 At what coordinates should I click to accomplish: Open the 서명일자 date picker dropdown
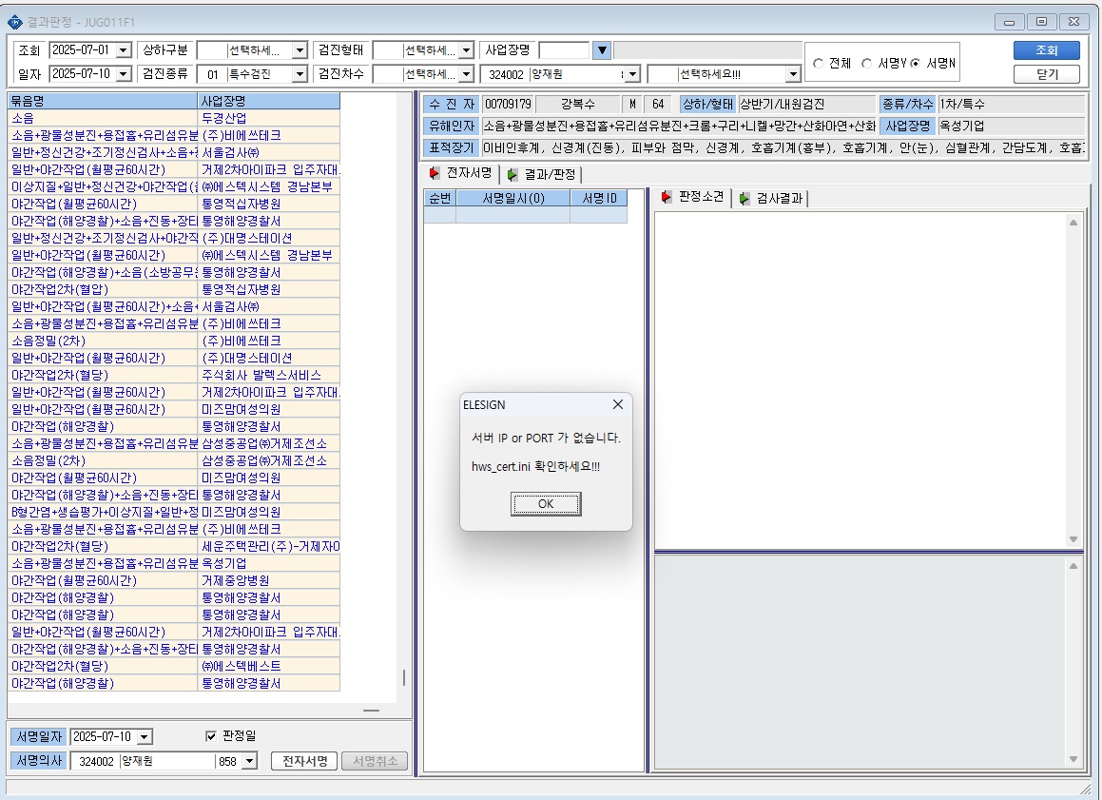[145, 736]
